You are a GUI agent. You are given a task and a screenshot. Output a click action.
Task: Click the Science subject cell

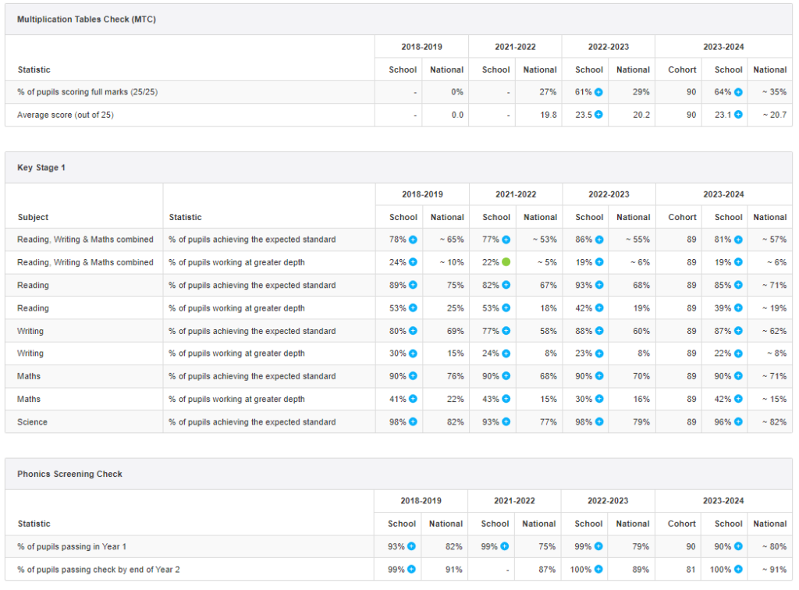pos(32,422)
